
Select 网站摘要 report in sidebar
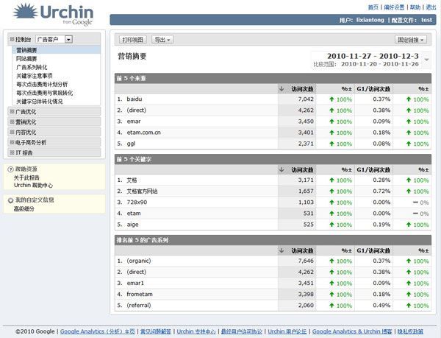pos(26,59)
